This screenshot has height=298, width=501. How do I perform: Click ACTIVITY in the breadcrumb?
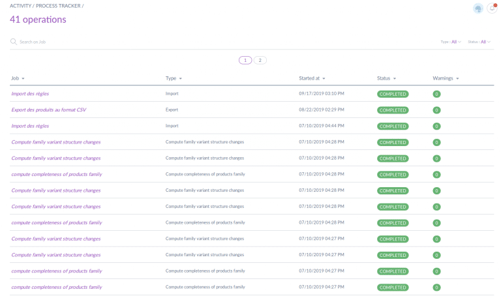pos(20,6)
